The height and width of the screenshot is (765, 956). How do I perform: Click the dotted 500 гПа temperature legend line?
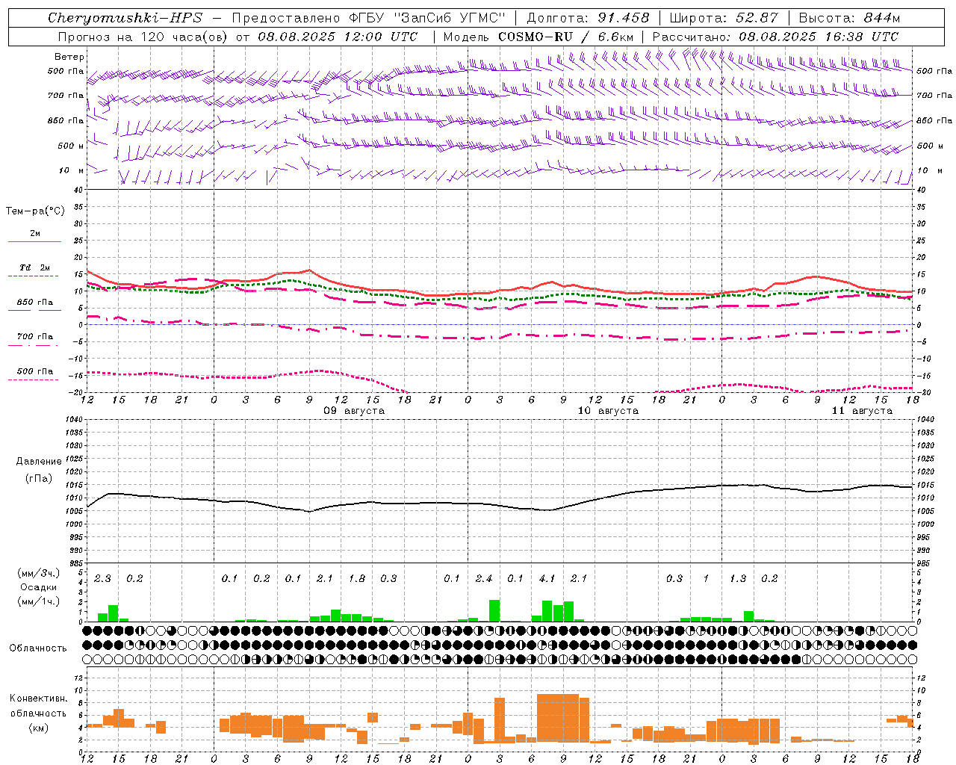point(33,380)
